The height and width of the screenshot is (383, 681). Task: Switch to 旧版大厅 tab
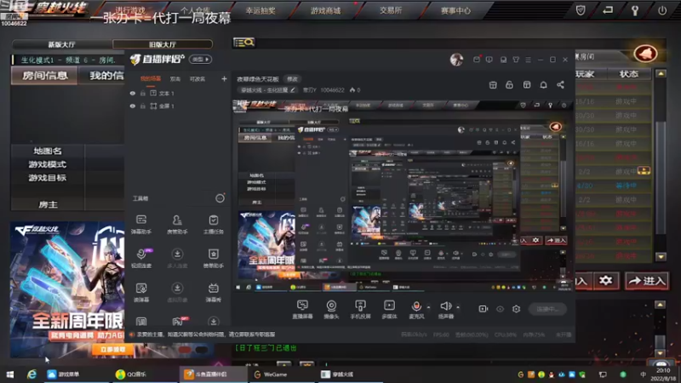(163, 44)
